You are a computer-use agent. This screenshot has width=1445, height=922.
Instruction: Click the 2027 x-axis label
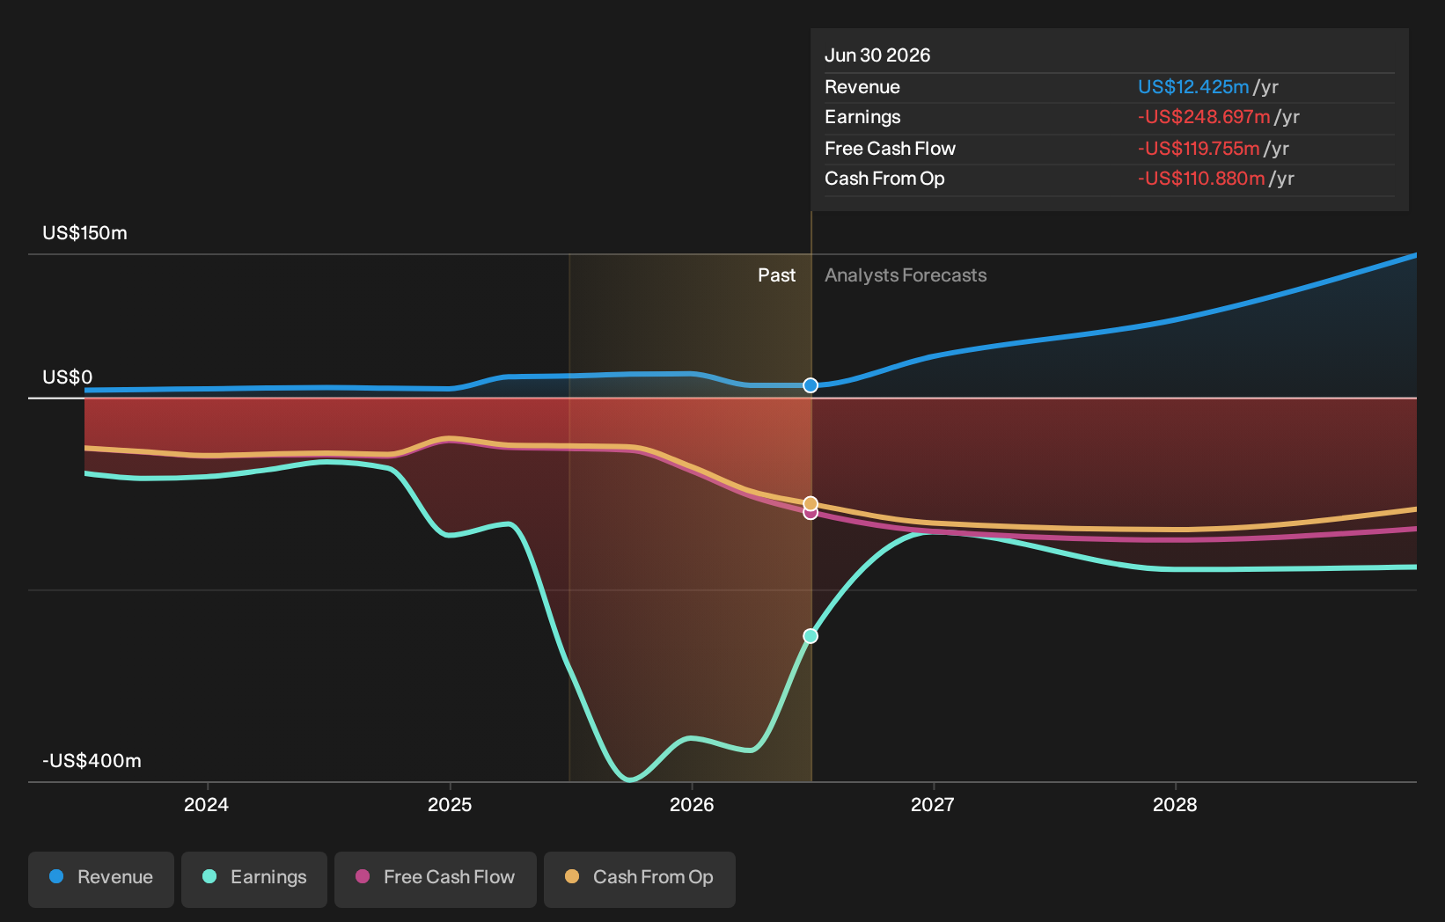point(933,805)
